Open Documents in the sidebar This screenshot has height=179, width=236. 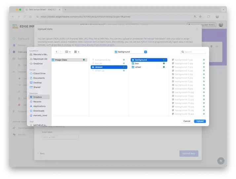[x=39, y=78]
